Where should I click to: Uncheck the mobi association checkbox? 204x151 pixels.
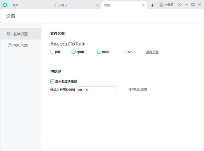pos(99,52)
